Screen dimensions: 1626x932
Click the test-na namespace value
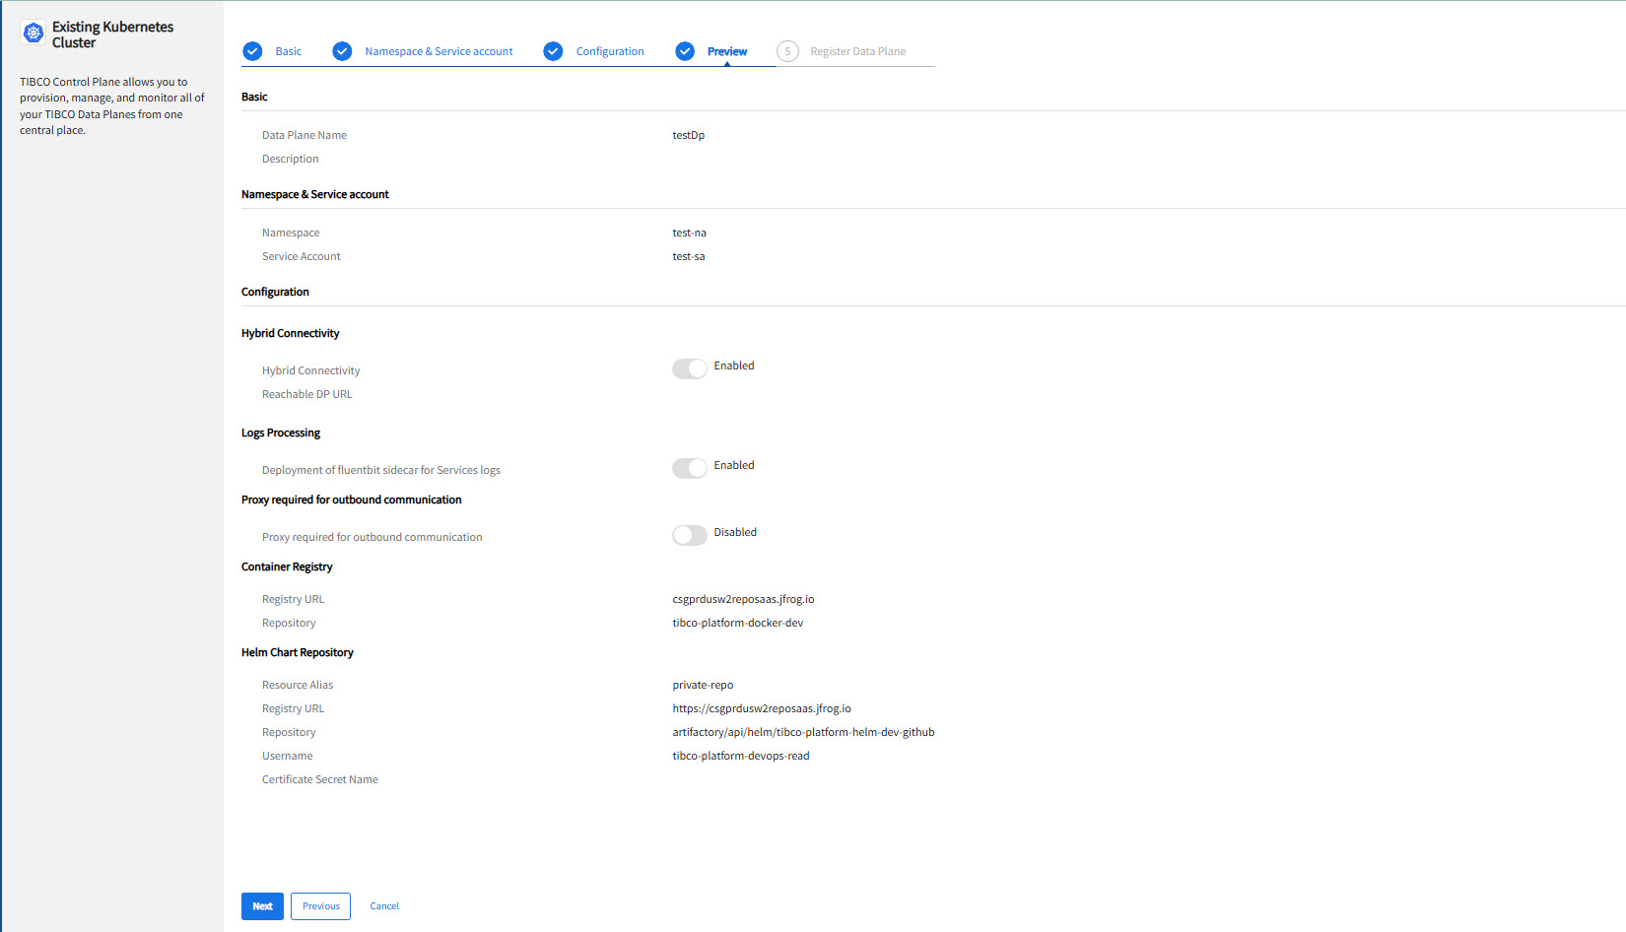[690, 233]
